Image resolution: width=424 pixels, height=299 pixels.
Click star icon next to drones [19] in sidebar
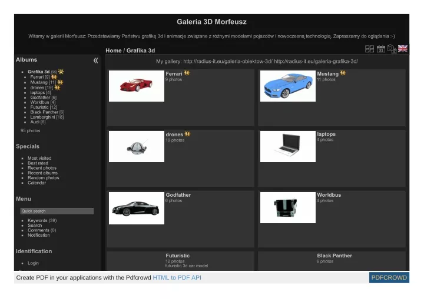pos(57,88)
